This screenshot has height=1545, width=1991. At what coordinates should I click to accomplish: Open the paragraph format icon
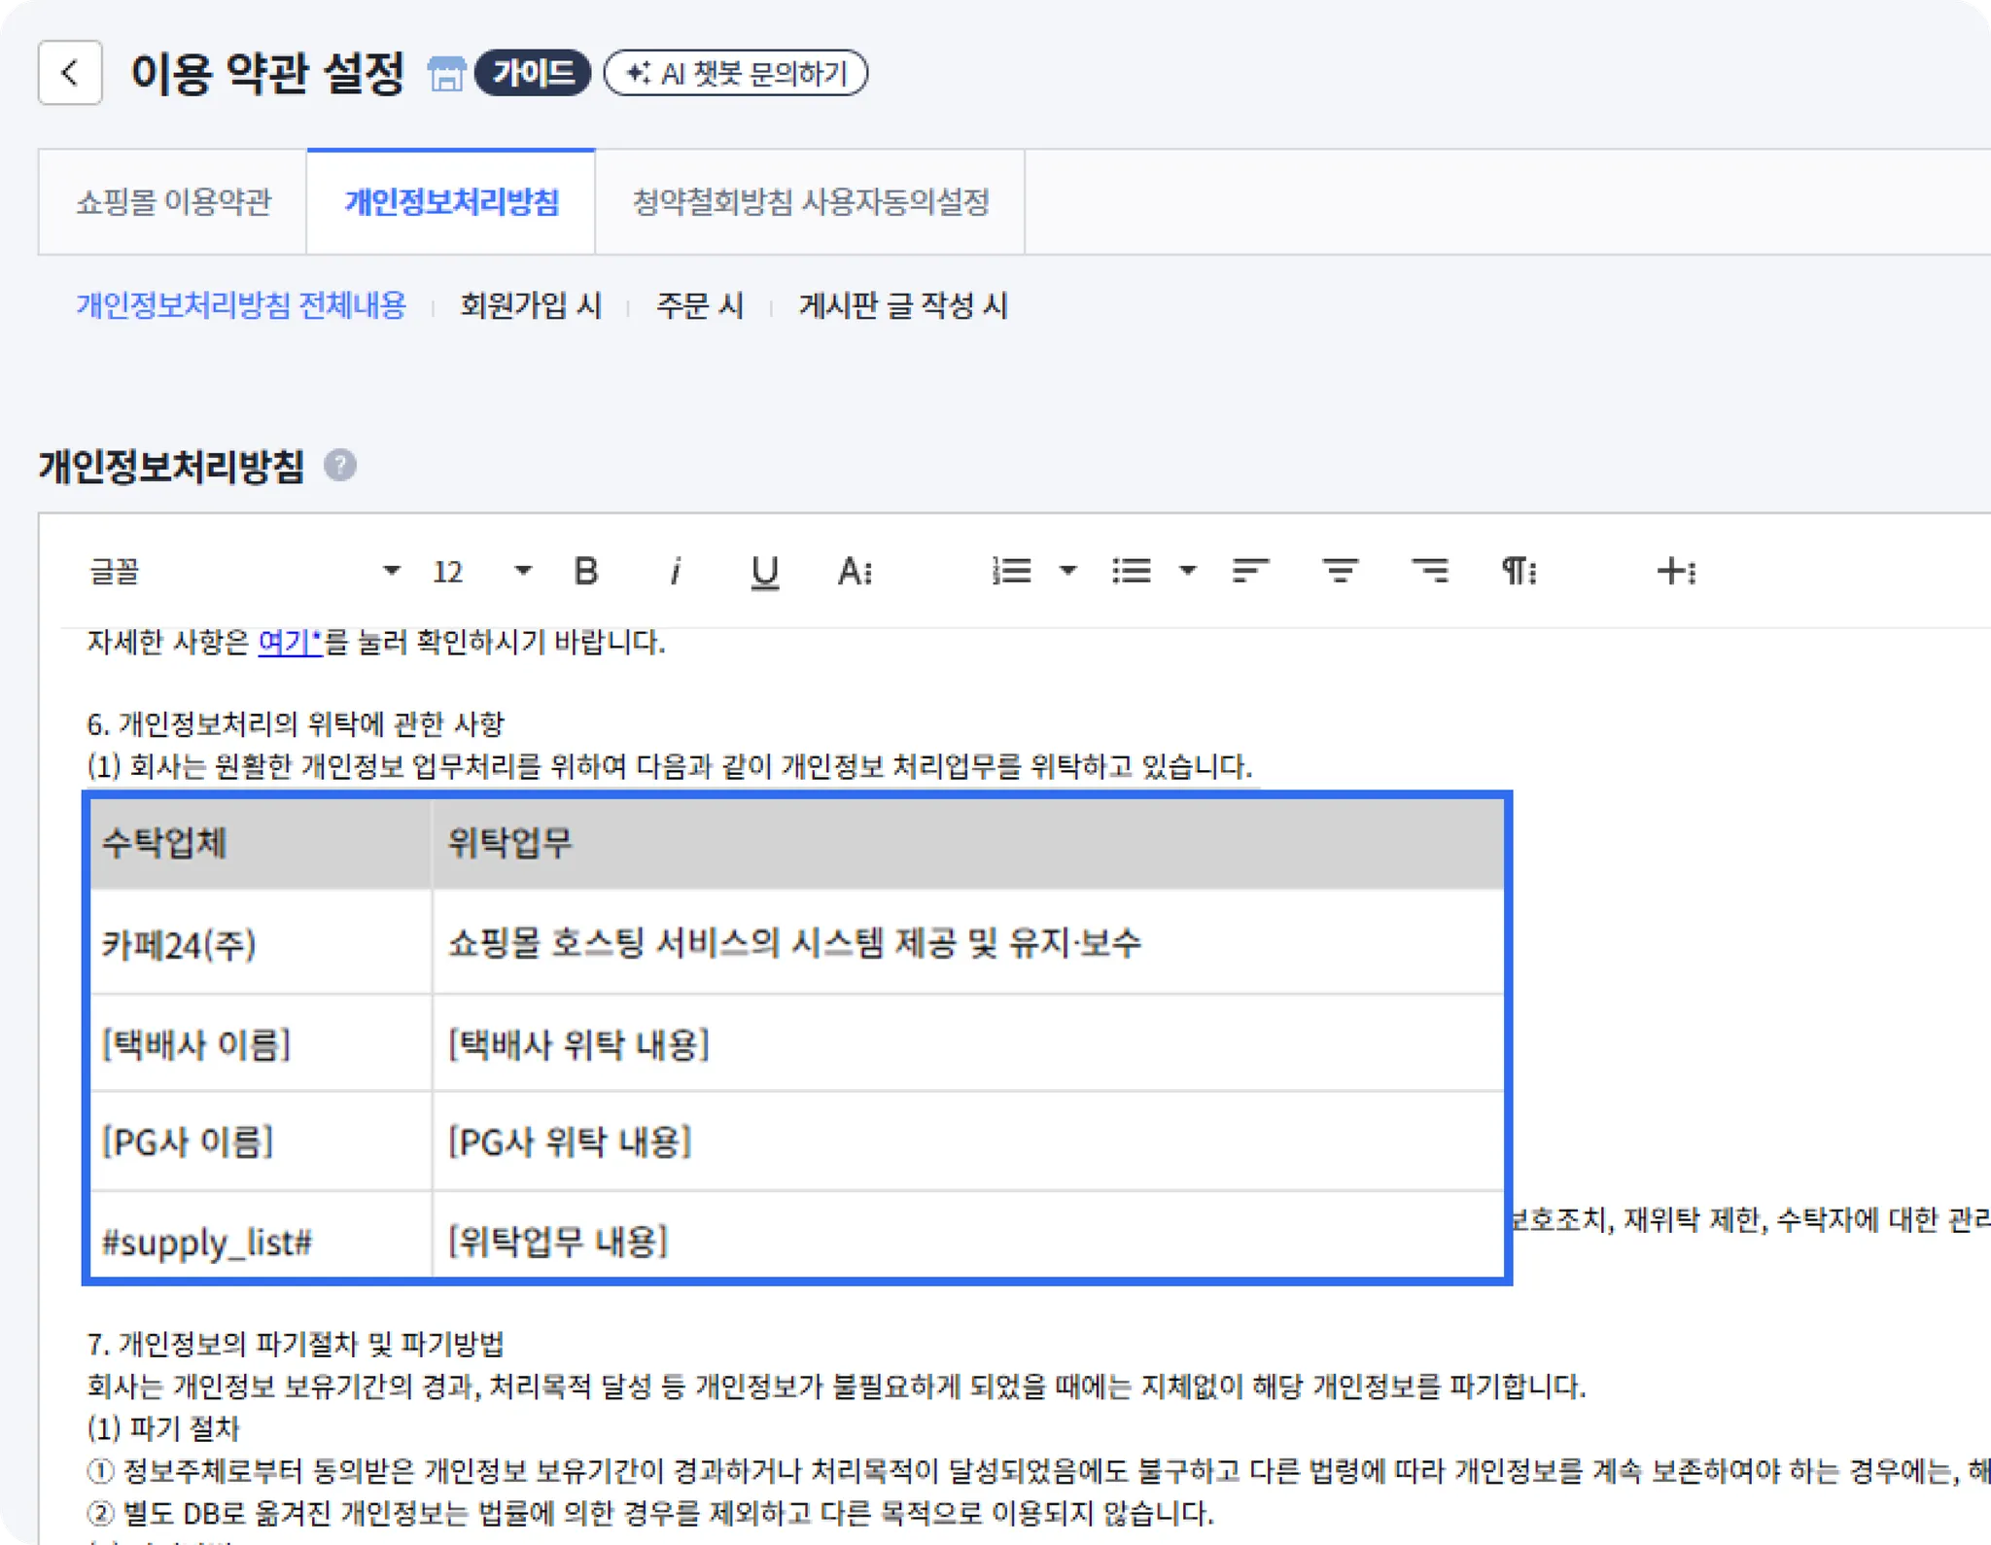tap(1519, 571)
